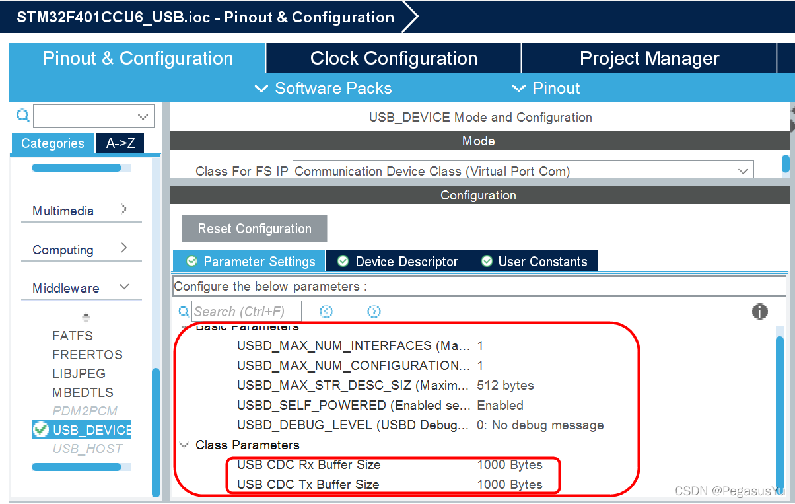The width and height of the screenshot is (795, 504).
Task: Click USBD_MAX_NUM_CONFIGURATION value 1
Action: click(480, 365)
